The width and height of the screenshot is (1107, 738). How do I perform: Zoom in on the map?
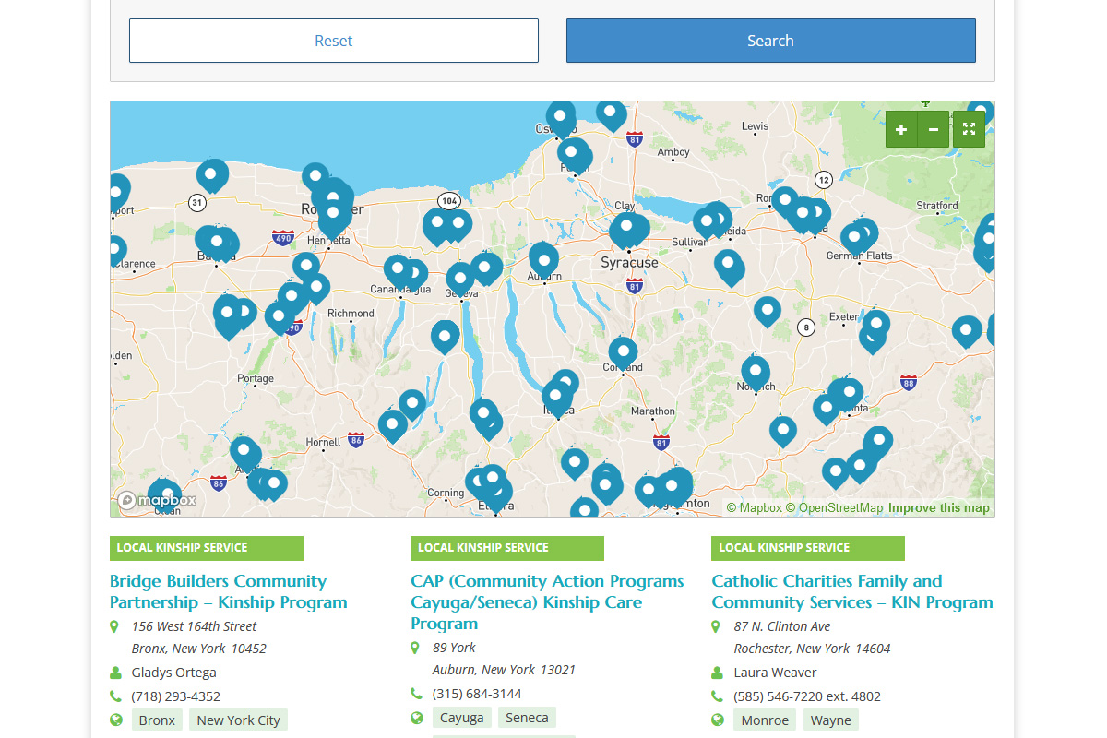coord(901,129)
